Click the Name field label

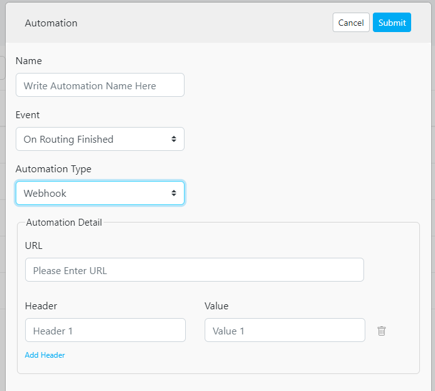[29, 61]
